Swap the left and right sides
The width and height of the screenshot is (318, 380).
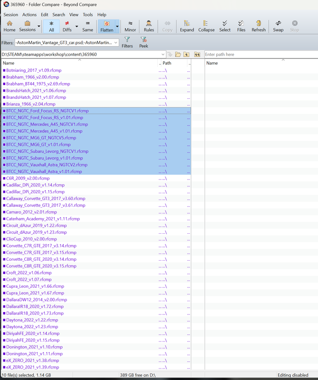278,26
